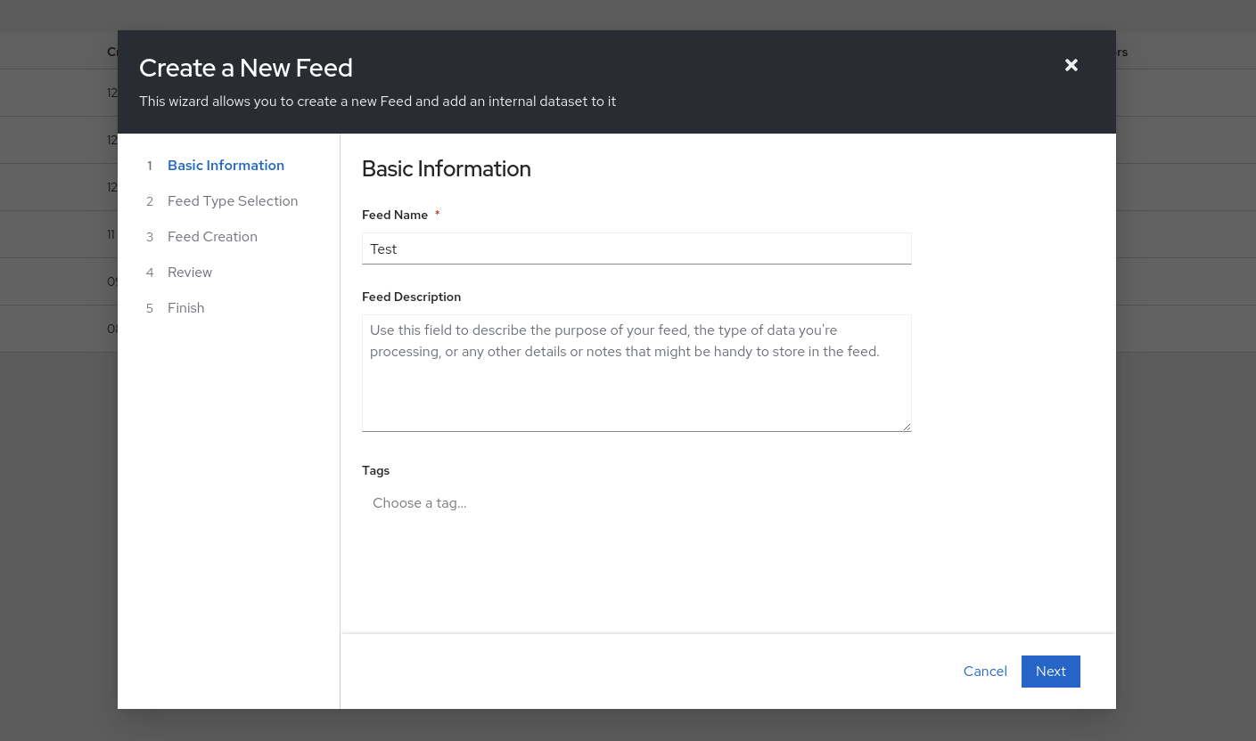Click the step 5 number indicator

tap(150, 308)
